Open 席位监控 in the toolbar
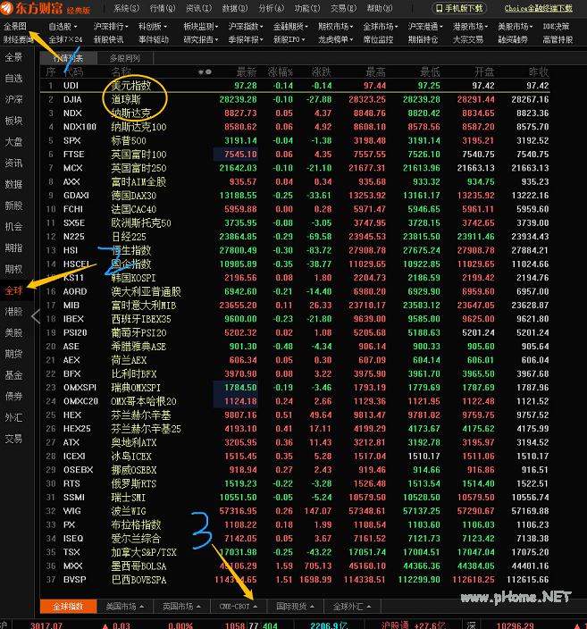This screenshot has height=629, width=587. [x=378, y=39]
